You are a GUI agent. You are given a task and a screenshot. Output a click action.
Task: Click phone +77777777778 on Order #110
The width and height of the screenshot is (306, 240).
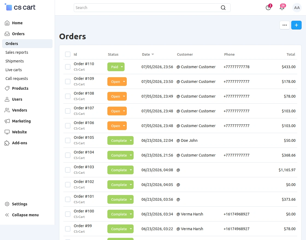237,67
